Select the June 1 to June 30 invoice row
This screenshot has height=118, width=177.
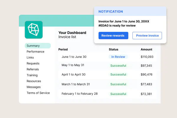[74, 57]
